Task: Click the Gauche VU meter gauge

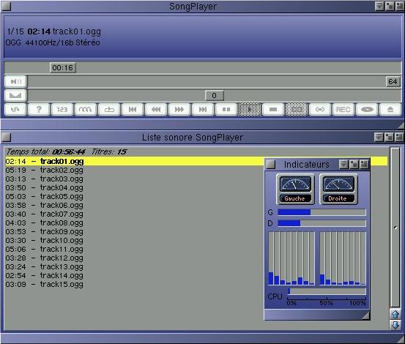Action: coord(295,189)
